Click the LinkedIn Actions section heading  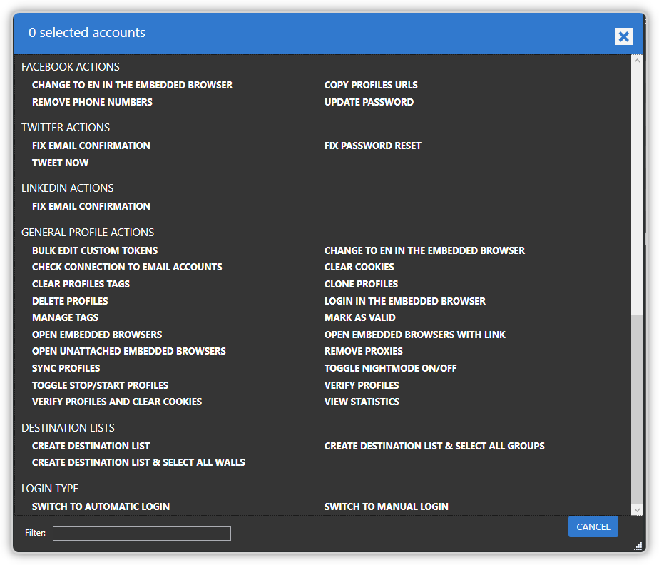[x=67, y=188]
